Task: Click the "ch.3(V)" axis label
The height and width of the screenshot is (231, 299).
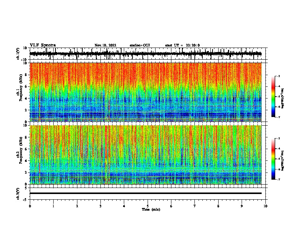Action: (18, 194)
